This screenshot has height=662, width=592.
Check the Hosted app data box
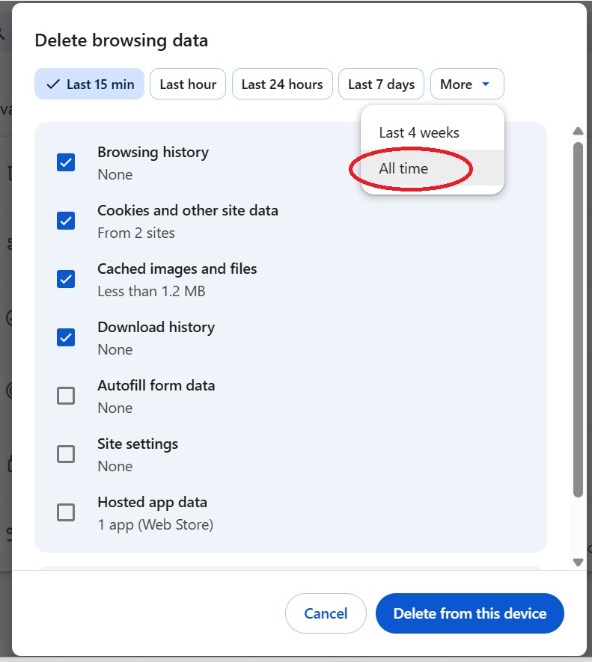click(x=67, y=512)
